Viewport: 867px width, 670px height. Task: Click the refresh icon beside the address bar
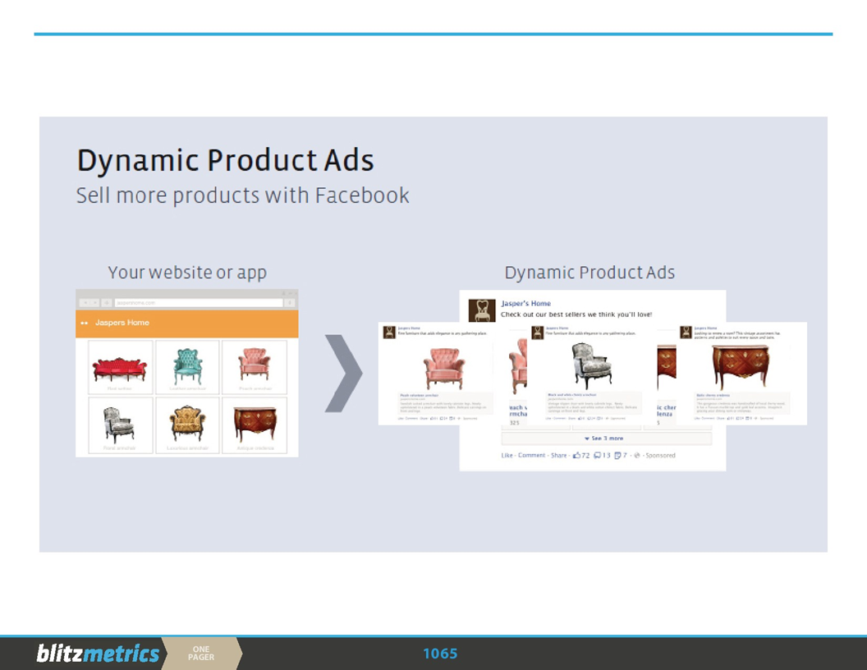107,302
